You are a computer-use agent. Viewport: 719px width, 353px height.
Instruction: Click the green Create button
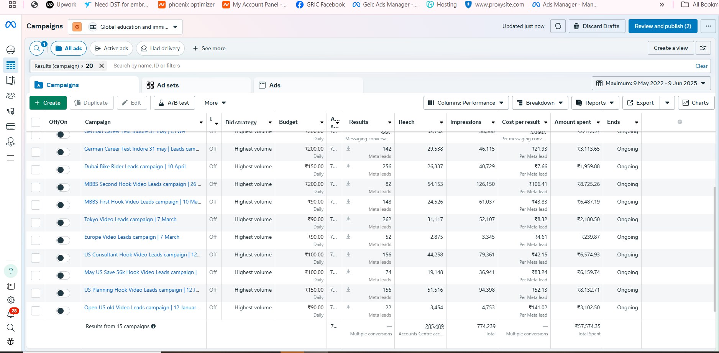48,103
